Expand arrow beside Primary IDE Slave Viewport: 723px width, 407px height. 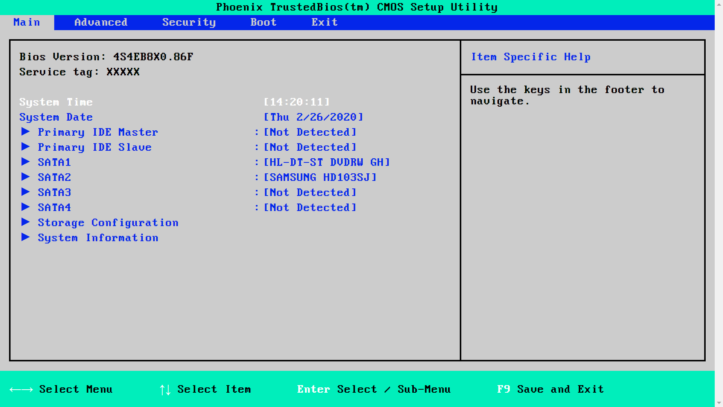pos(26,147)
